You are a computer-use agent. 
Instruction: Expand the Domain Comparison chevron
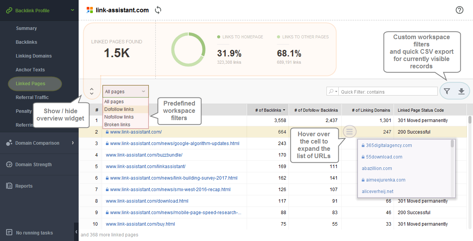coord(73,143)
